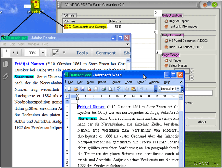222x168 pixels.
Task: Select the C:\Documents and Settings file row
Action: pyautogui.click(x=109, y=27)
